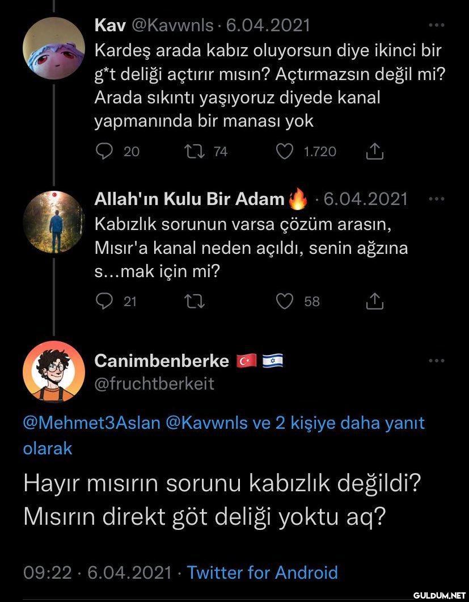
Task: Open more options on Canimbenberke's tweet
Action: (435, 361)
